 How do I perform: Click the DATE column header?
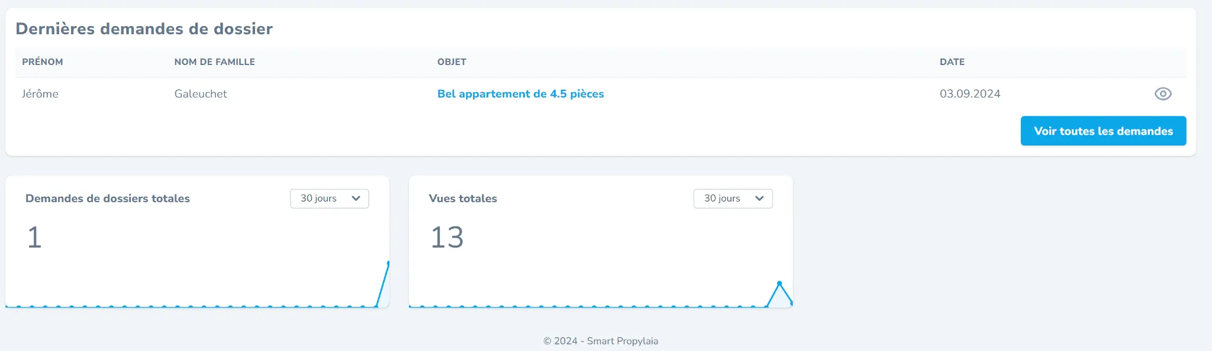[952, 62]
